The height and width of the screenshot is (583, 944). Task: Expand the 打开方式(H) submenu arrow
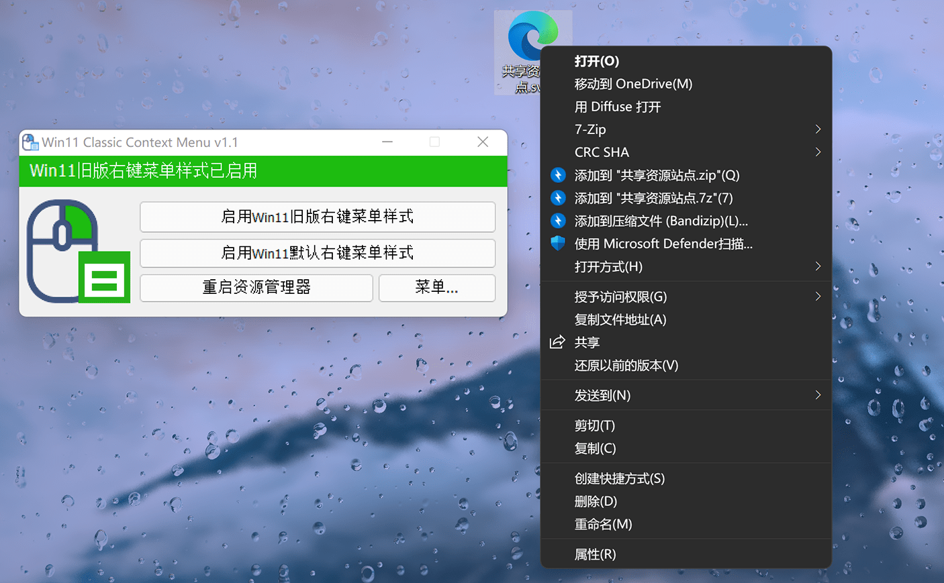818,267
